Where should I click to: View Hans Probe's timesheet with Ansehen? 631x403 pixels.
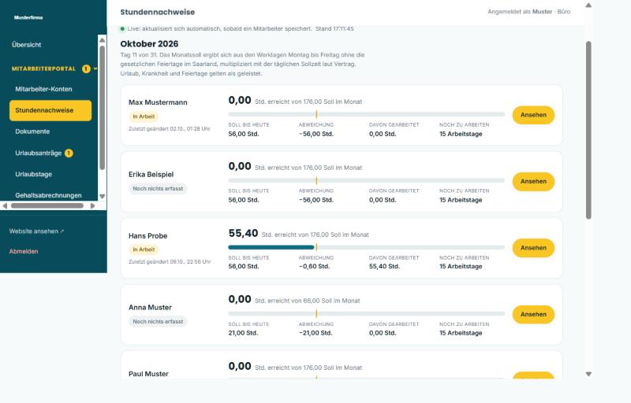tap(533, 248)
